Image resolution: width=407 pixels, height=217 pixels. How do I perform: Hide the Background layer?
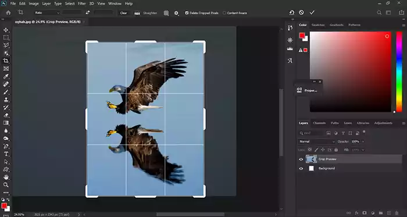(301, 169)
